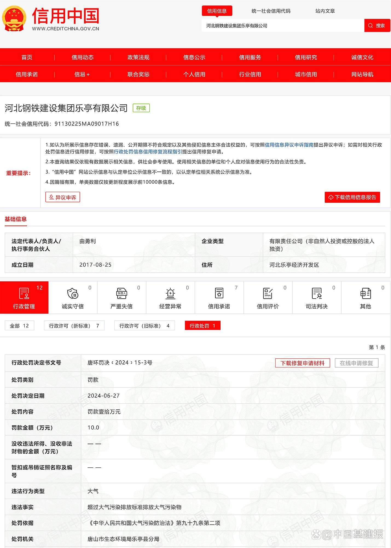Open the 信用研究 menu item
391x548 pixels.
(x=306, y=57)
